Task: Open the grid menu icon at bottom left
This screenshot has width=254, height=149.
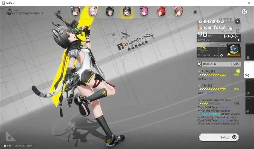Action: pos(9,138)
